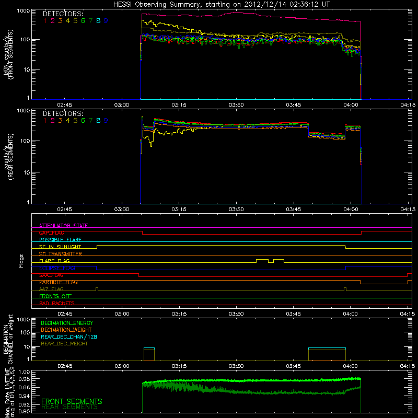Click 02:45 tick label under front segments plot
418x418 pixels.
[64, 105]
